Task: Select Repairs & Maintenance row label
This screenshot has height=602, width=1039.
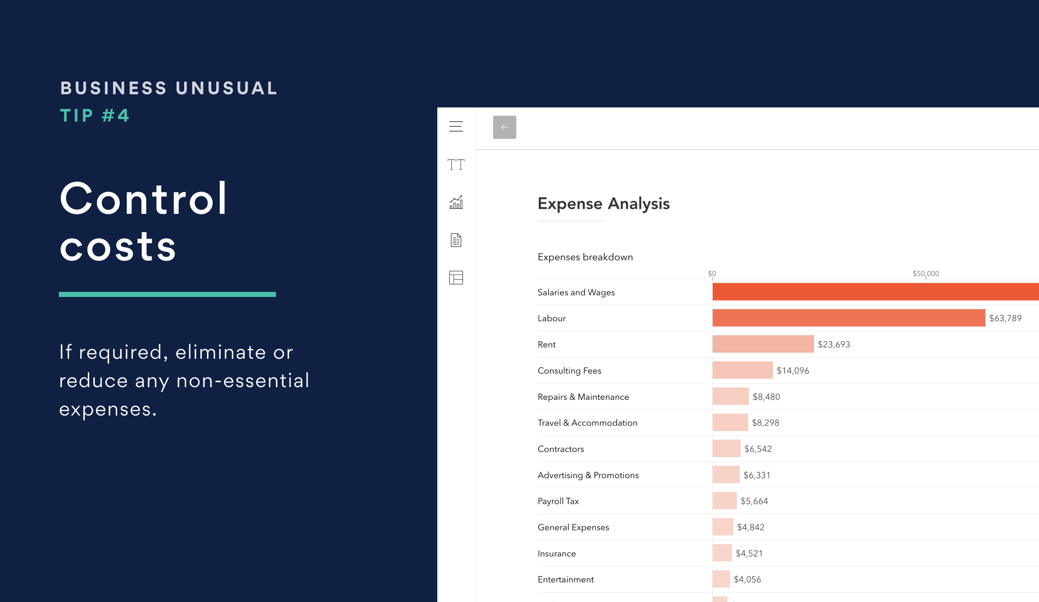Action: (583, 397)
